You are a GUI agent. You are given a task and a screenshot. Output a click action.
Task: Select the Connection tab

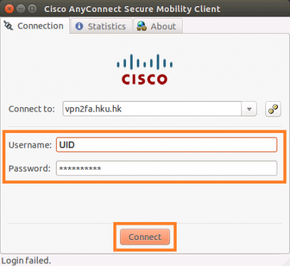[x=35, y=26]
